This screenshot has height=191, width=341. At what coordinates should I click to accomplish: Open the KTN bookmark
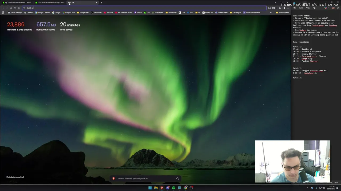point(182,12)
